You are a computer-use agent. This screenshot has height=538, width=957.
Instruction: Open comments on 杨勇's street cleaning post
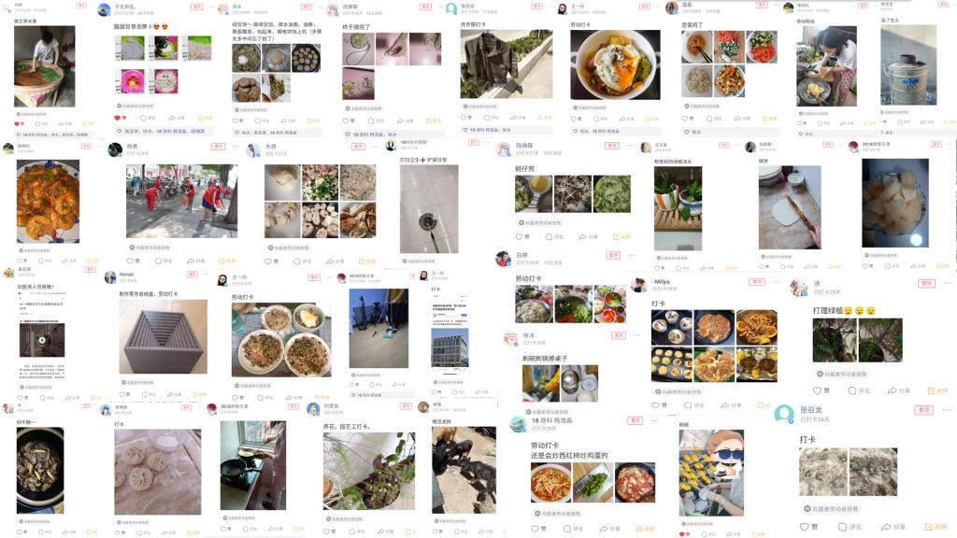click(163, 262)
